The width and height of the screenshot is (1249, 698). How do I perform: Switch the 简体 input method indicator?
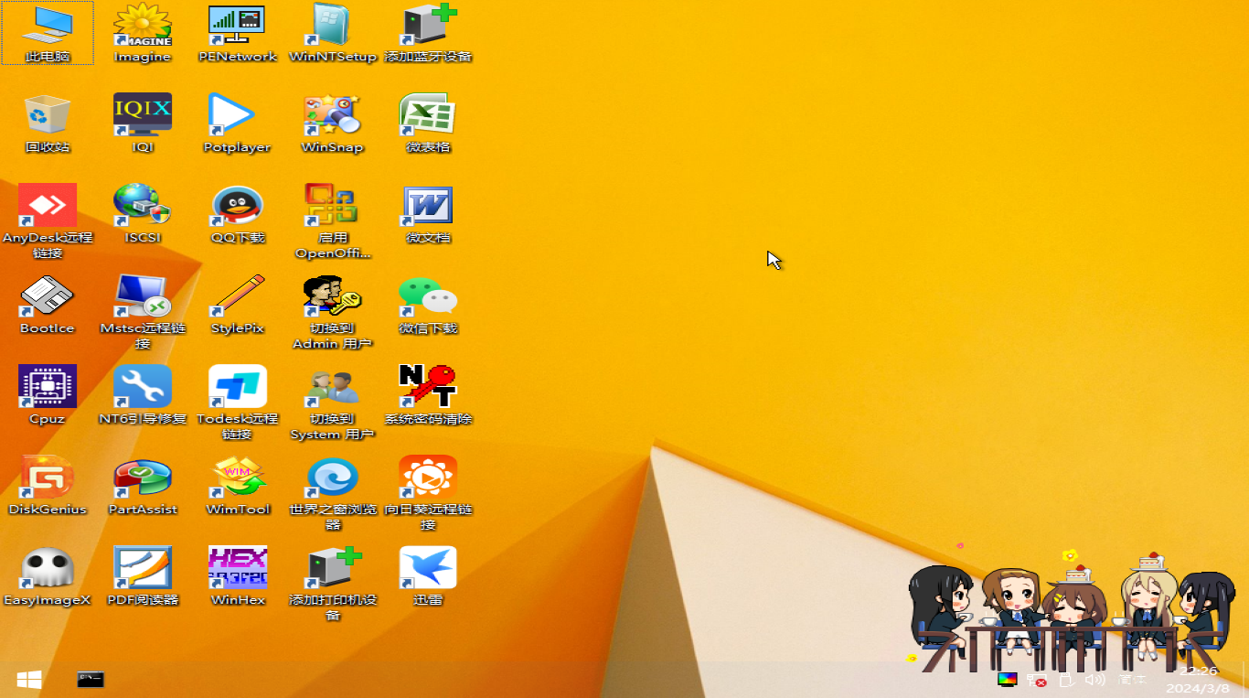(1133, 680)
